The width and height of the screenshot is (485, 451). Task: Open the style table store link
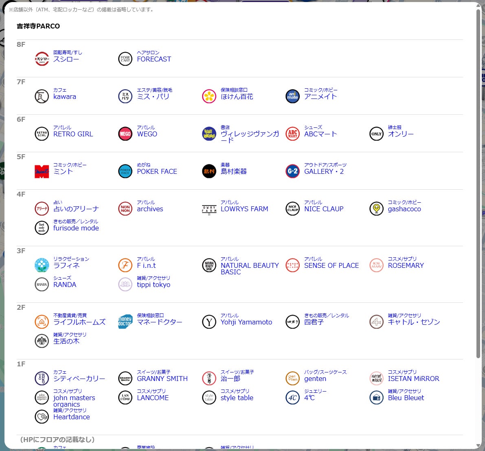pos(237,398)
